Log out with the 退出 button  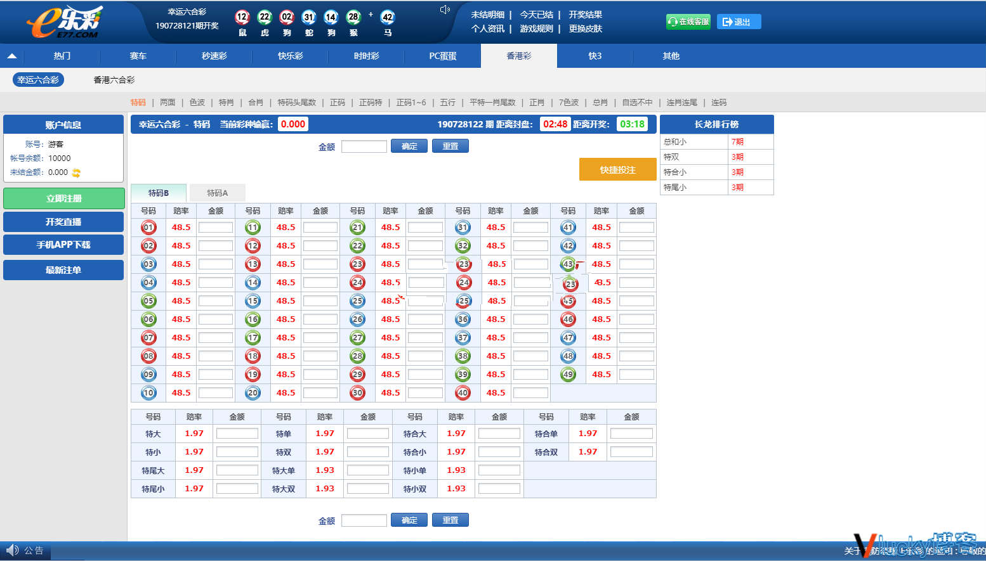(x=739, y=22)
